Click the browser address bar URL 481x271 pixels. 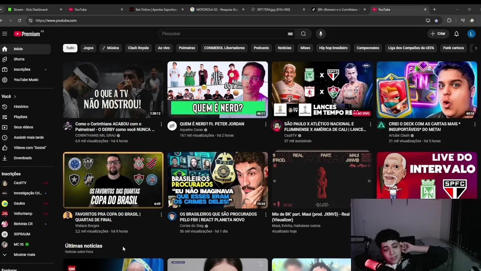click(56, 21)
